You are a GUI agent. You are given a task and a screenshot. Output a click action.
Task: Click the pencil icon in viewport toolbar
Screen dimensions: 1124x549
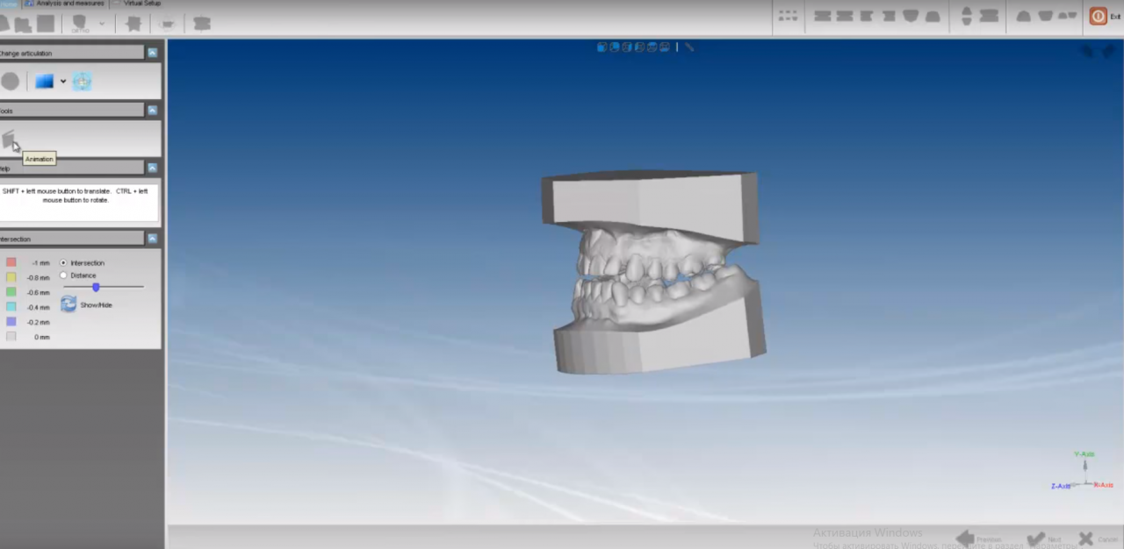[x=689, y=47]
